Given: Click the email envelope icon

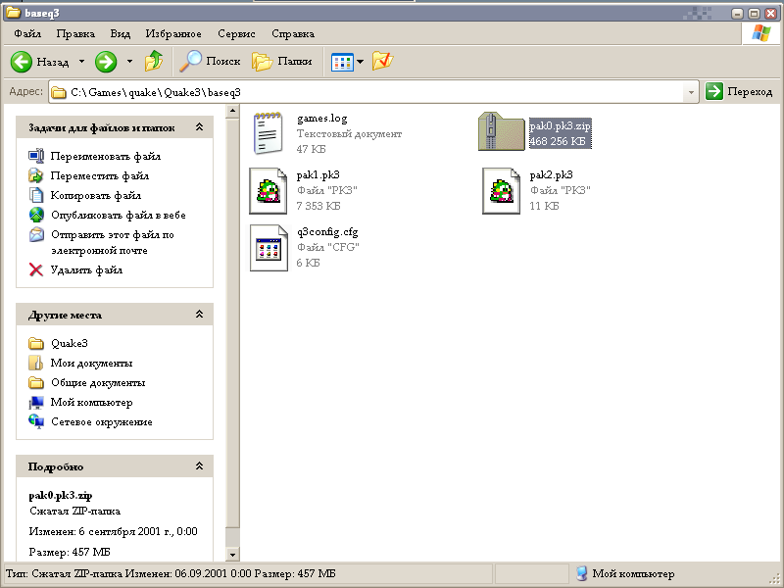Looking at the screenshot, I should coord(36,234).
